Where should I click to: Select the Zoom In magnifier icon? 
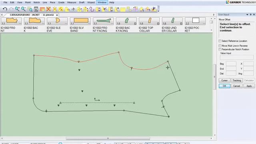[17, 9]
